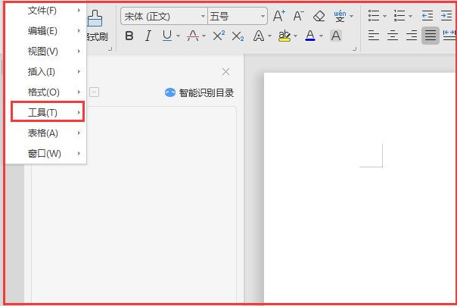Open the 编辑(E) menu
This screenshot has width=457, height=306.
[x=46, y=31]
